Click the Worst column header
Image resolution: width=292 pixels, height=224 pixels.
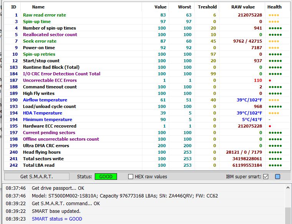click(184, 7)
